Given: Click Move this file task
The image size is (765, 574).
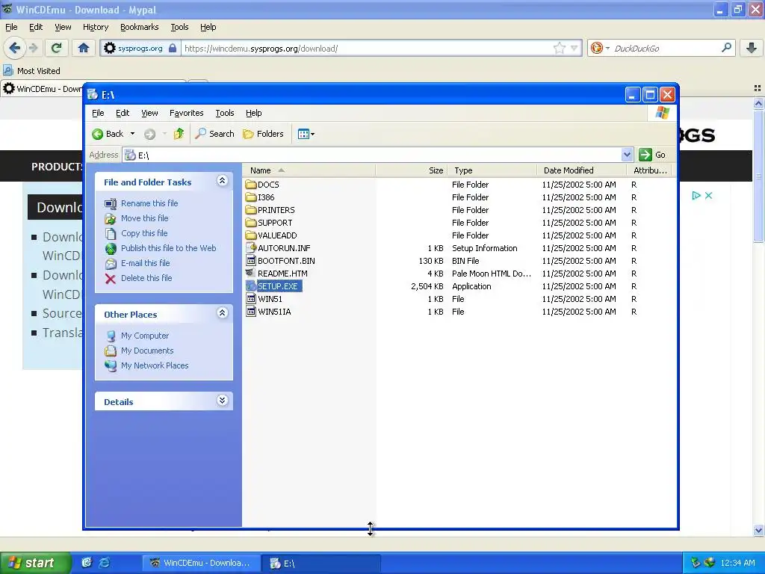Looking at the screenshot, I should point(144,218).
